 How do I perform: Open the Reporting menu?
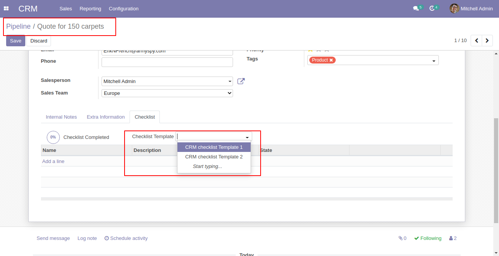[90, 8]
